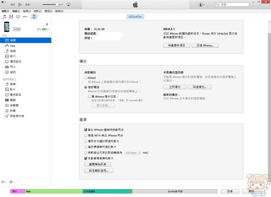This screenshot has height=197, width=271.
Task: Click the plus add playlist button bottom-left
Action: (4, 182)
